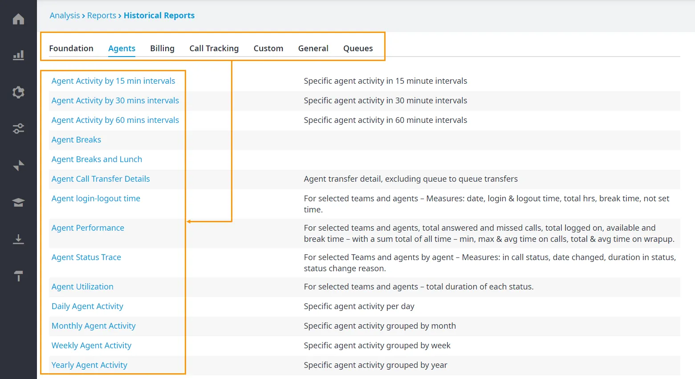
Task: Open the Billing tab
Action: tap(162, 49)
